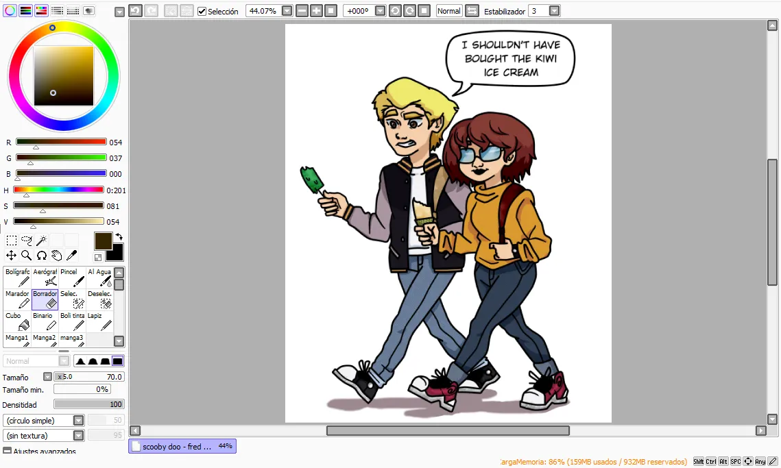Open the Estabilizador value dropdown
Screen dimensions: 781x468
click(x=554, y=11)
